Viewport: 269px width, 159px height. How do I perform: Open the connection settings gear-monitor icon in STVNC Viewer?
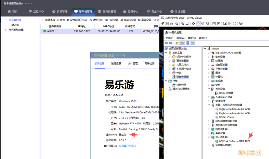225,24
